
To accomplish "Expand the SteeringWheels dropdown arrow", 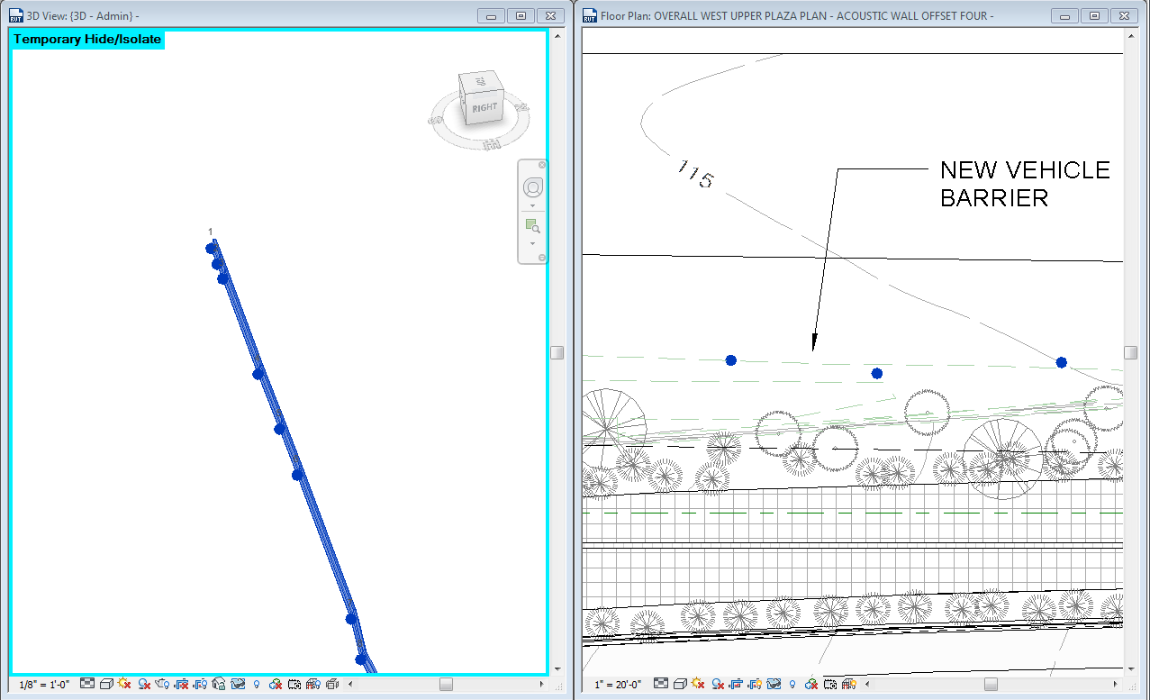I will pyautogui.click(x=533, y=205).
